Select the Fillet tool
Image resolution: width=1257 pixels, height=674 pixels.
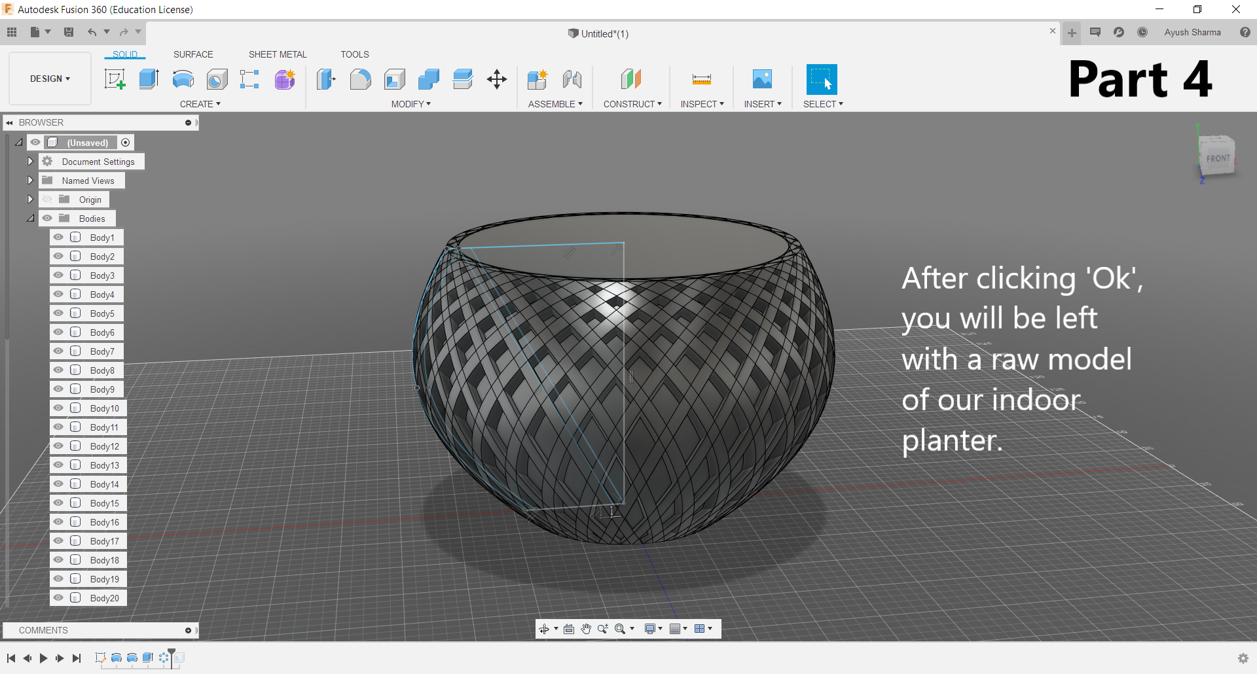(x=360, y=79)
